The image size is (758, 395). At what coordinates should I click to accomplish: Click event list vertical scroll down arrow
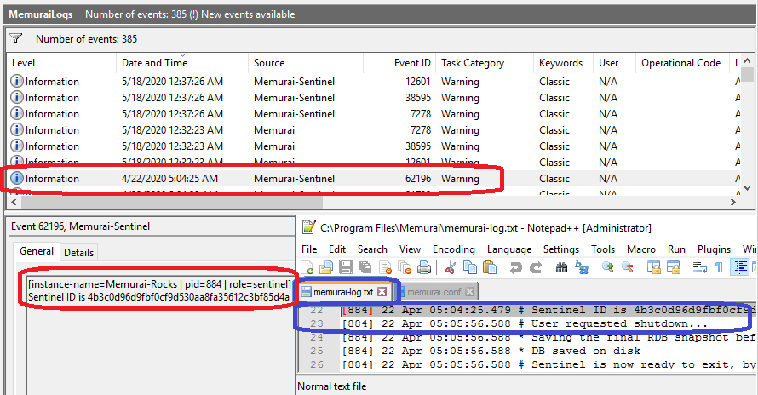[x=748, y=187]
